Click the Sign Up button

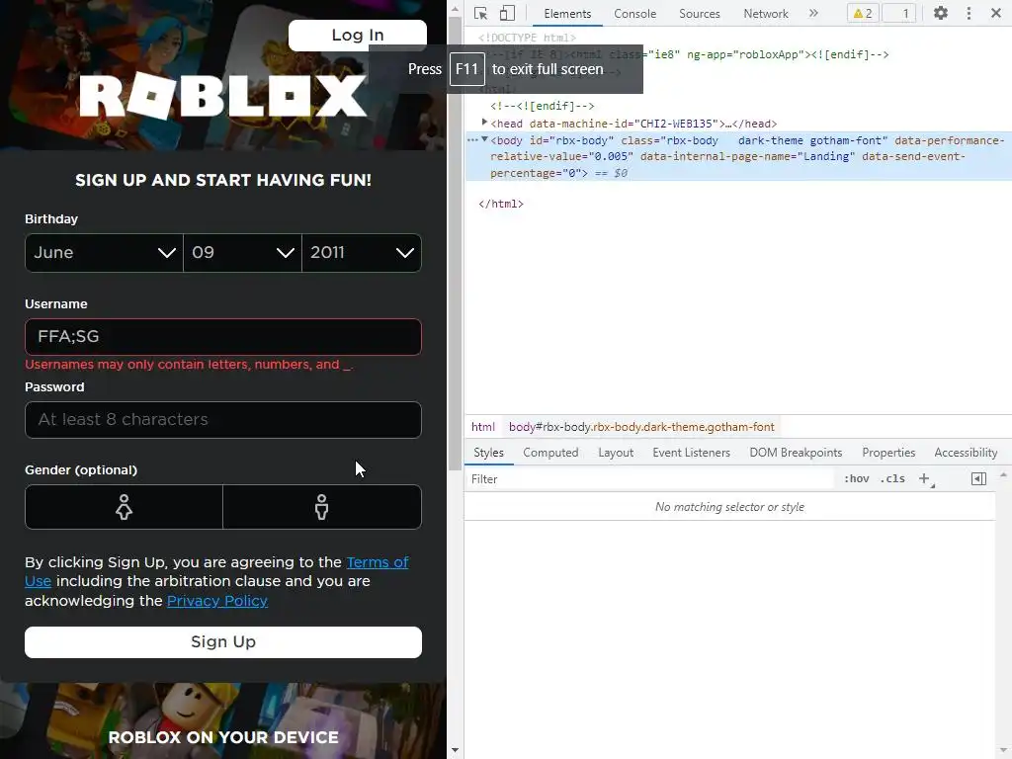coord(223,642)
